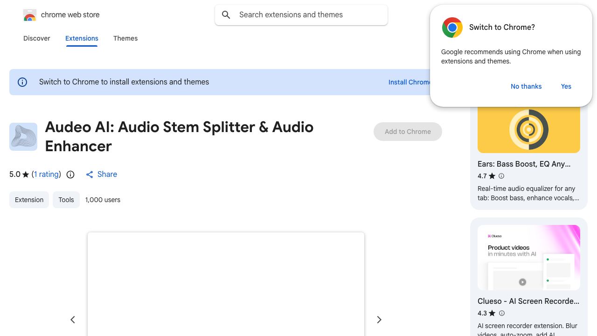
Task: Click info icon next to Ears 4.7 rating
Action: [501, 176]
